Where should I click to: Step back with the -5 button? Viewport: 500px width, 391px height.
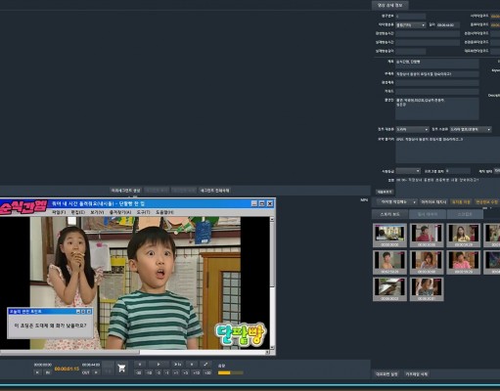pos(159,372)
